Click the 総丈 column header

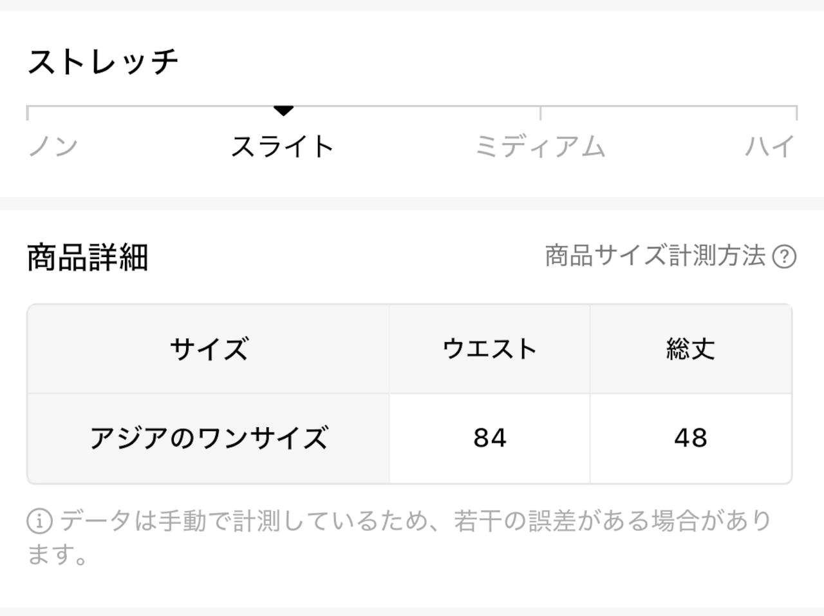pyautogui.click(x=691, y=349)
